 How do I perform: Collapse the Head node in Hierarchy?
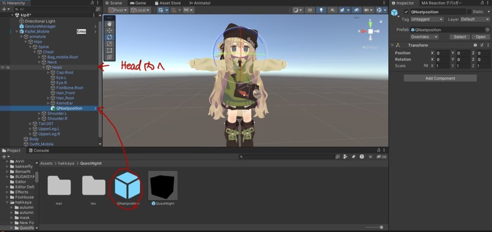pos(44,67)
